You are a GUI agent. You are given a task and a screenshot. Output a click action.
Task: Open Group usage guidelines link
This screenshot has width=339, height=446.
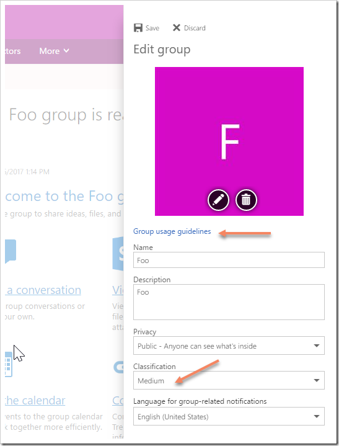172,231
